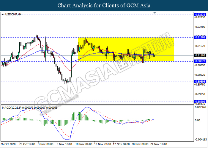
Task: Click the 3 Nov 00:00 time label
Action: (x=46, y=144)
